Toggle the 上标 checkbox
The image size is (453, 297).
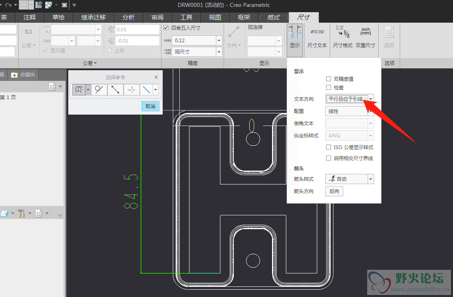(109, 50)
